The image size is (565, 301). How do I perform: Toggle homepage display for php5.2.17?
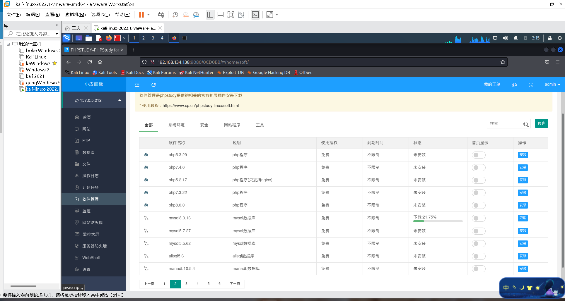tap(479, 180)
